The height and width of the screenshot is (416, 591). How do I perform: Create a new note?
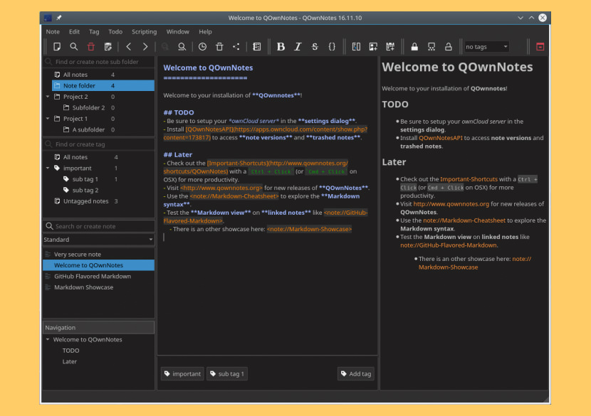57,46
